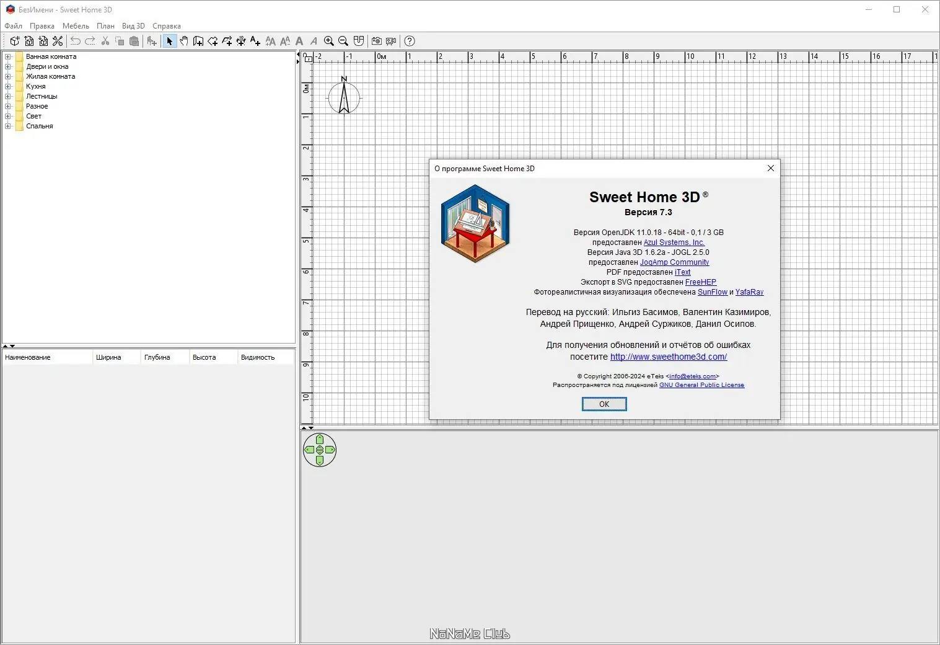
Task: Choose the Create walls tool
Action: tap(198, 41)
